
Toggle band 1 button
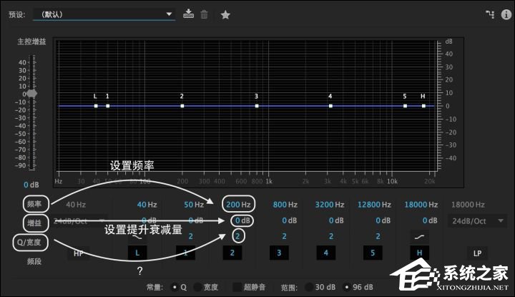coord(185,253)
